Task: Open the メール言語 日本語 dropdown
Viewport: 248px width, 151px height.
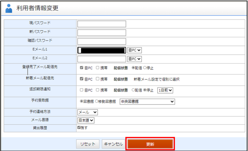Action: 86,120
